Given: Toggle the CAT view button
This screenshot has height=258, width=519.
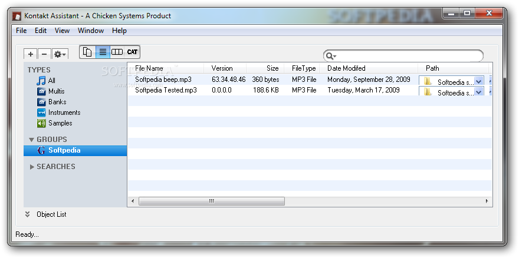Looking at the screenshot, I should [x=132, y=52].
